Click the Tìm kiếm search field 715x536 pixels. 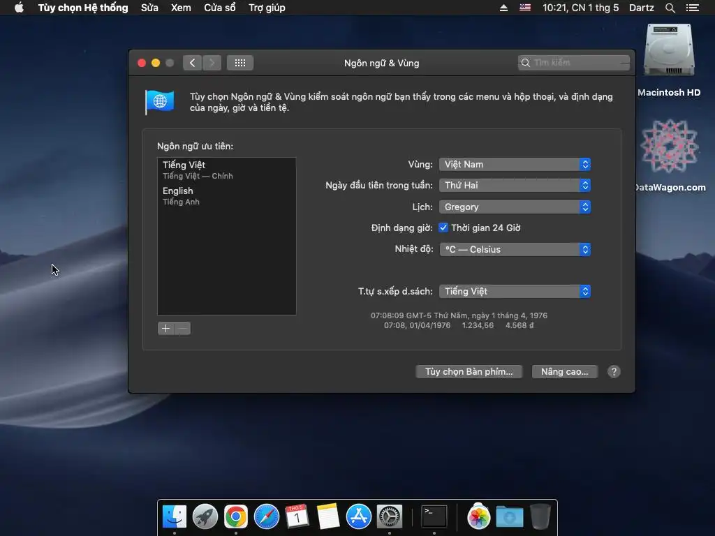[x=574, y=62]
